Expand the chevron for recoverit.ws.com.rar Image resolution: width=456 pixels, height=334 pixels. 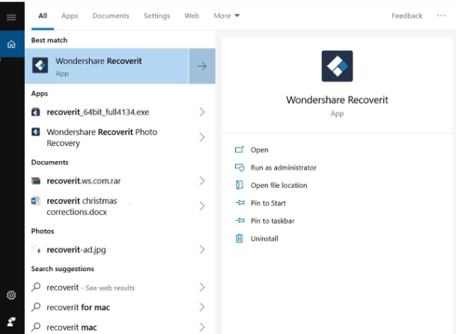tap(202, 181)
